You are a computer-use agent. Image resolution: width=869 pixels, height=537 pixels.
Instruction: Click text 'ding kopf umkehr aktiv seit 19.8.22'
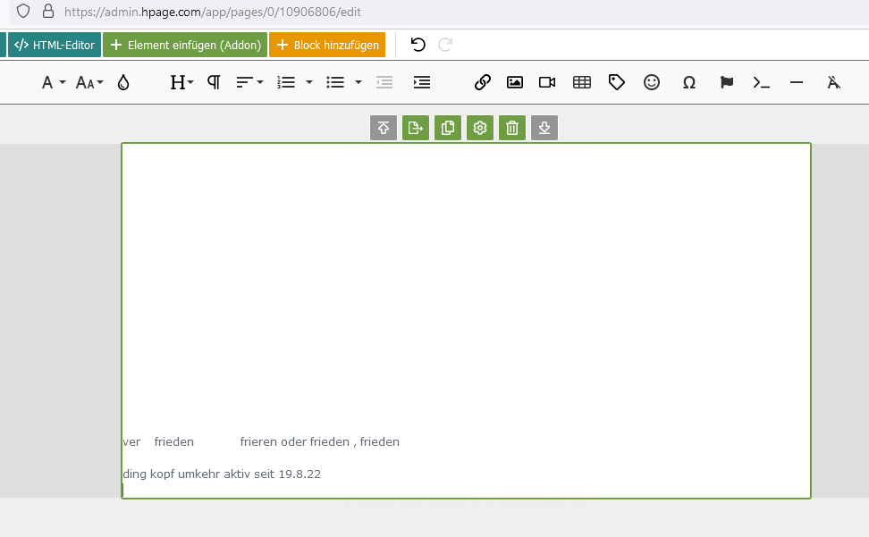tap(222, 474)
